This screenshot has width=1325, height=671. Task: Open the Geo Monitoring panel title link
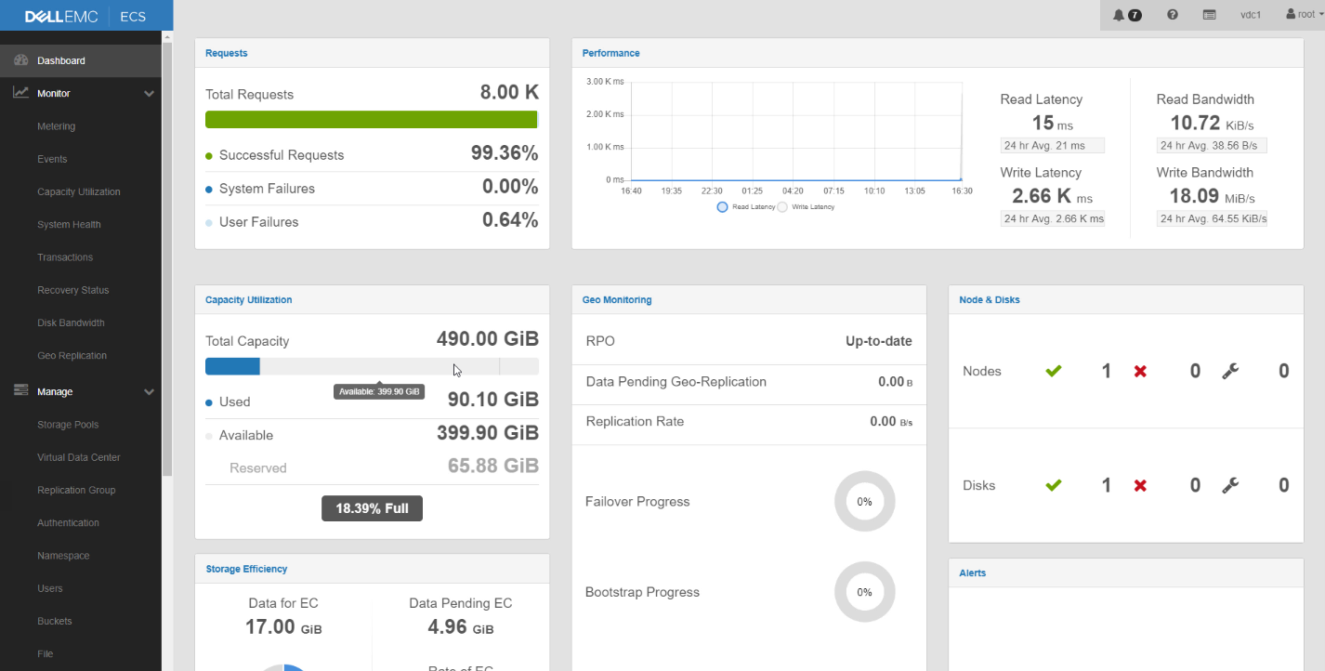point(617,300)
